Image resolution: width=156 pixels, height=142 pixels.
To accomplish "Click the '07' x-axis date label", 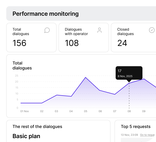I will (115, 111).
